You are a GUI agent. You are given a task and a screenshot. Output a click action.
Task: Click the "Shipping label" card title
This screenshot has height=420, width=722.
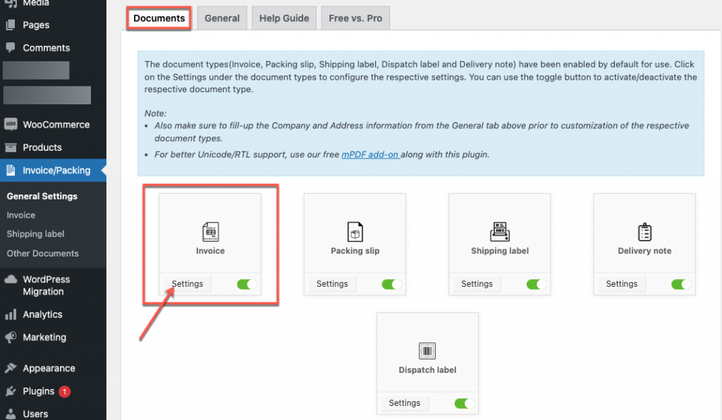click(x=500, y=251)
